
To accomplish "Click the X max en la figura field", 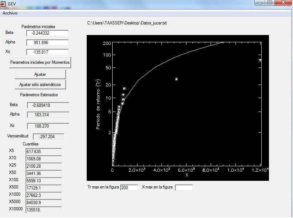I will 184,187.
